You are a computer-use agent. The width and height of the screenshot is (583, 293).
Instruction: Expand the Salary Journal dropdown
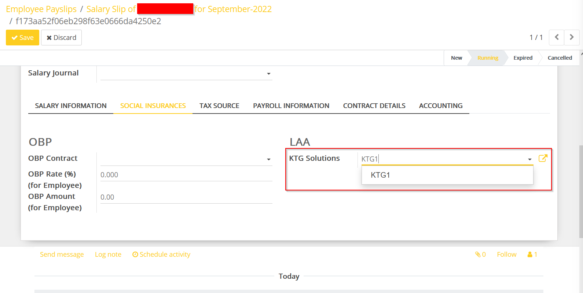[268, 74]
